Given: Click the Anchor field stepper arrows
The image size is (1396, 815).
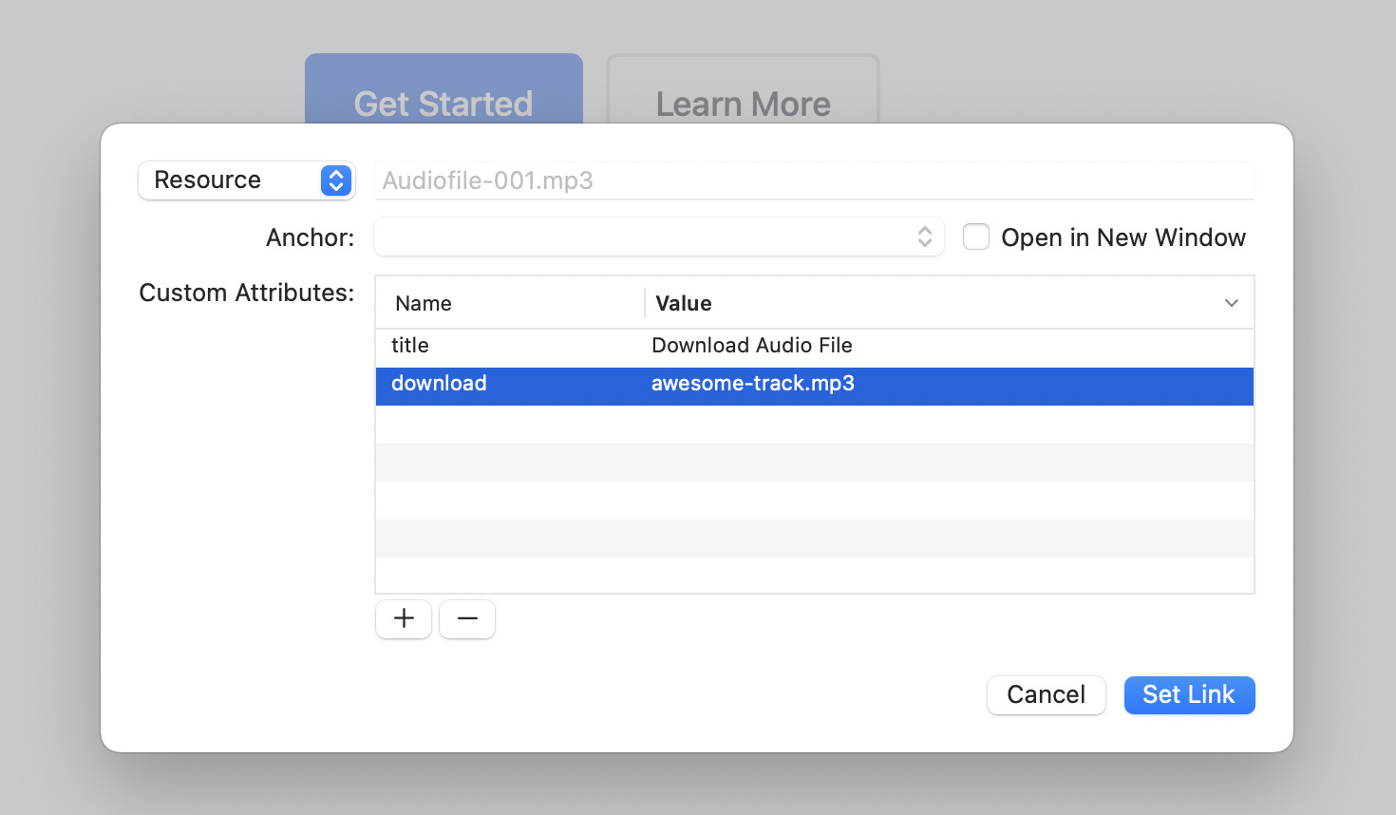Looking at the screenshot, I should pos(924,237).
